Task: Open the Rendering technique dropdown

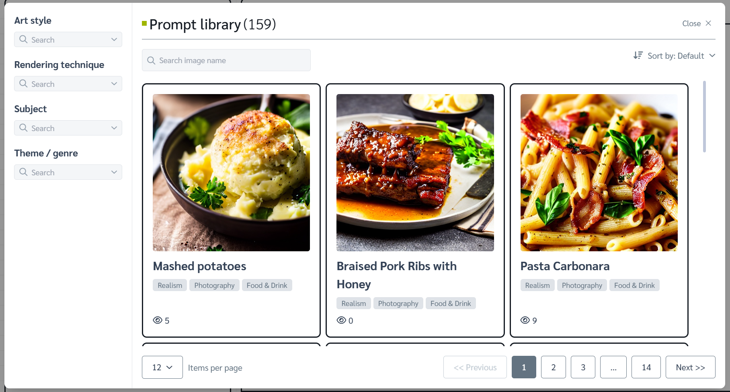Action: pos(68,84)
